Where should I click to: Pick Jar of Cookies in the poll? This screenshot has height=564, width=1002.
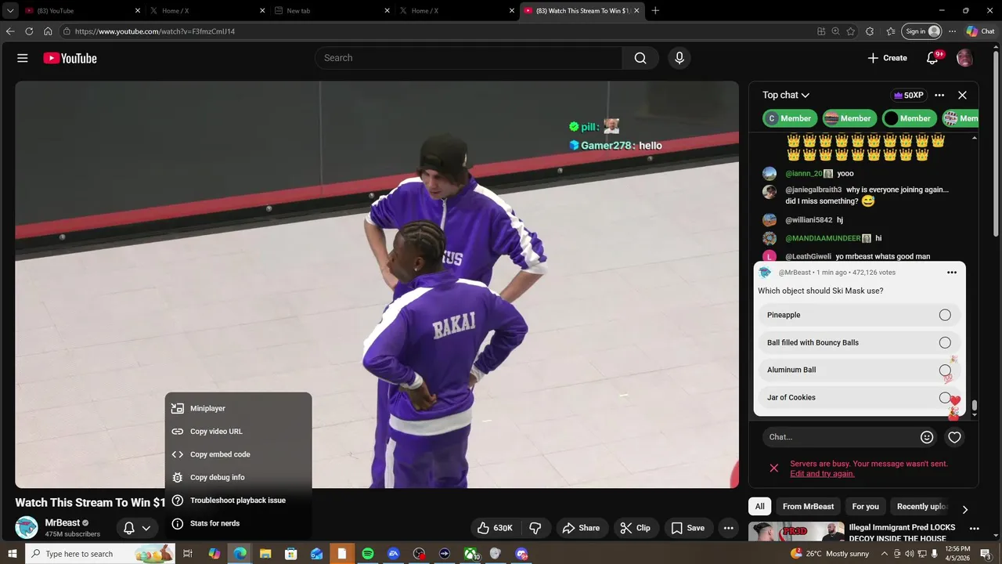(x=859, y=397)
